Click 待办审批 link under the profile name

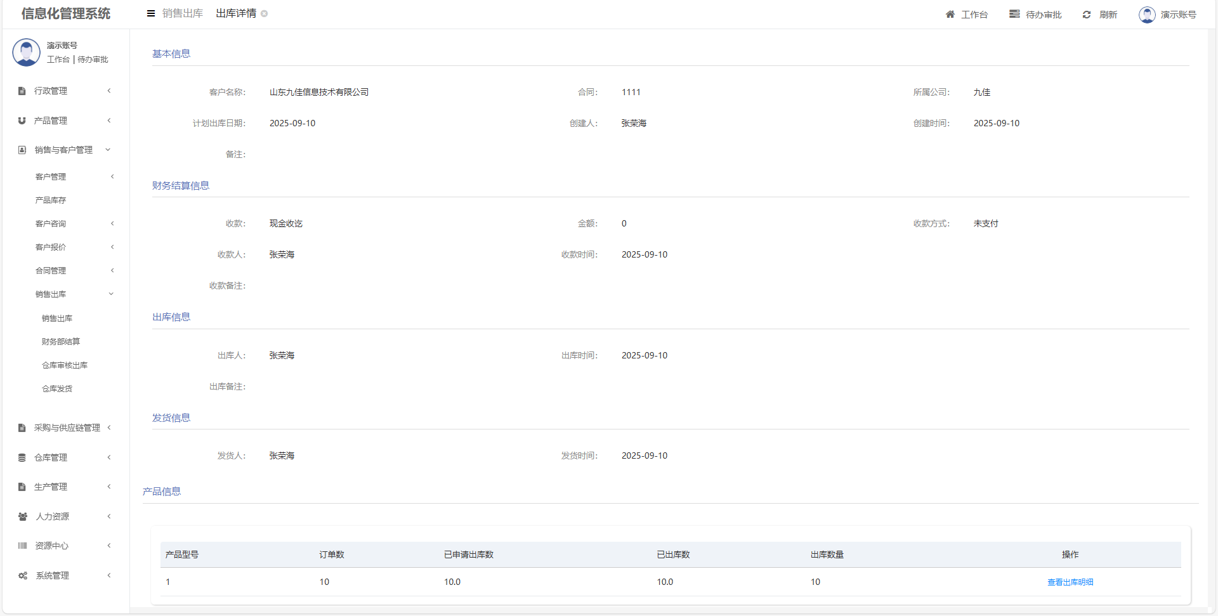[93, 60]
